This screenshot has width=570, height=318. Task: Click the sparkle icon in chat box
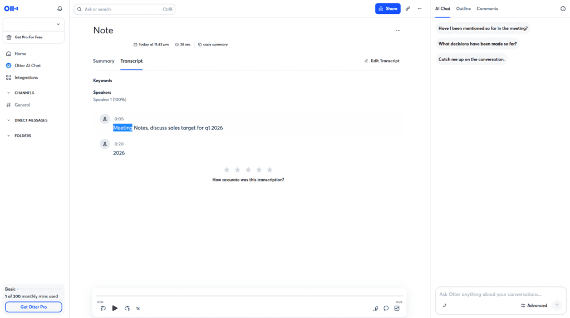click(x=445, y=306)
